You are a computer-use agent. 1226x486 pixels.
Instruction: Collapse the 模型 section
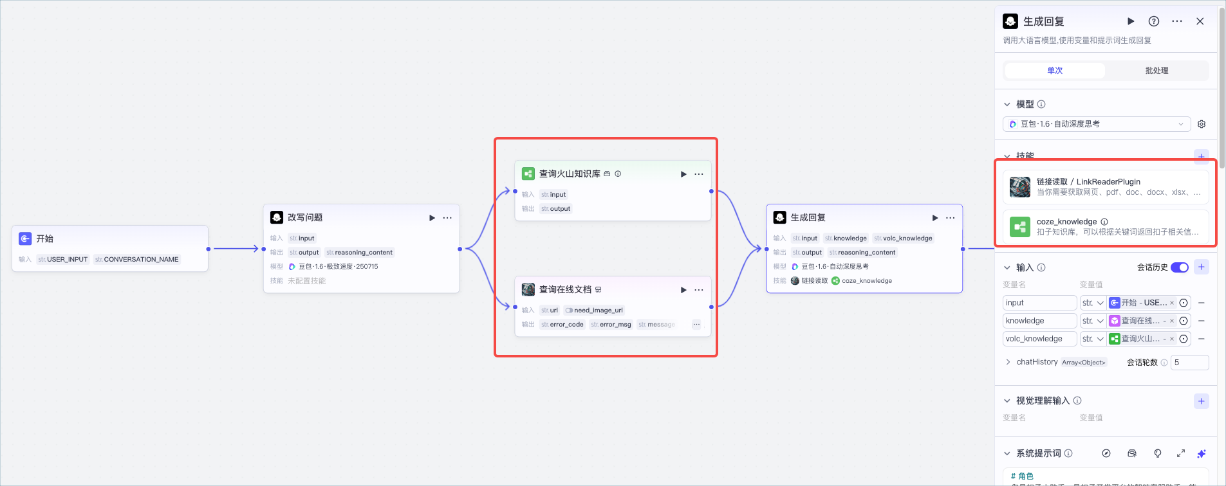click(1007, 104)
